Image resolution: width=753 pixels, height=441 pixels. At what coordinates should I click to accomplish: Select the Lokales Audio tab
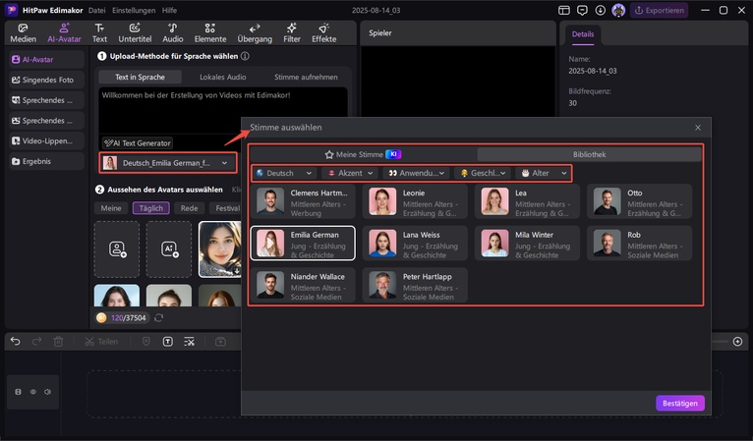(223, 77)
